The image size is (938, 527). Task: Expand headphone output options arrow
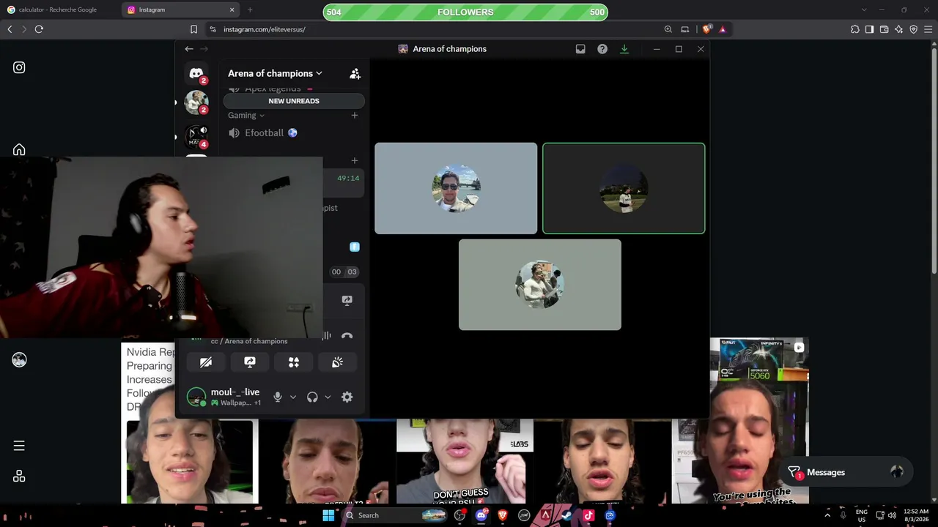pos(328,397)
